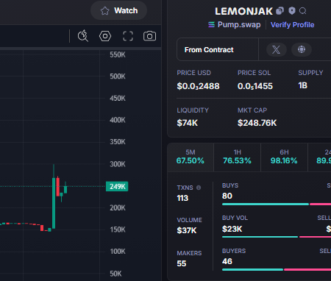Open the website globe button
Image resolution: width=331 pixels, height=281 pixels.
(302, 49)
